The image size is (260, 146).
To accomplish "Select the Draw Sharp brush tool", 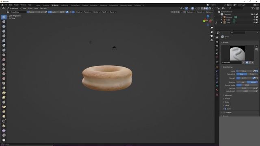I will pos(4,21).
